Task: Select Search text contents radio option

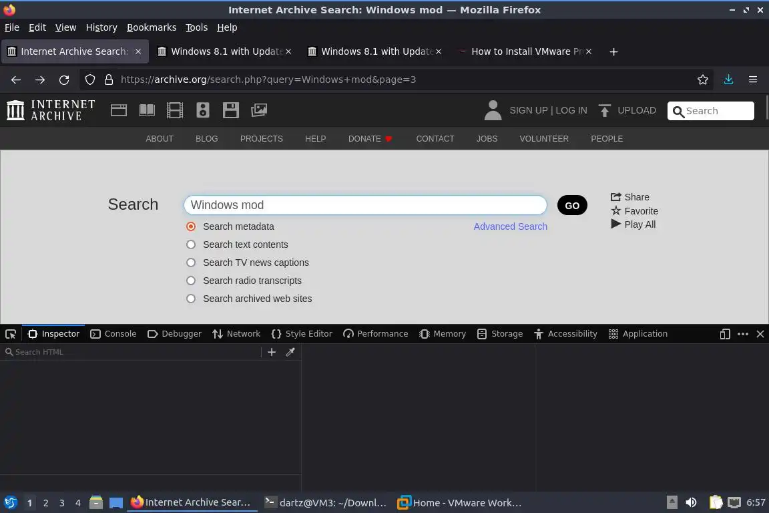Action: click(x=191, y=244)
